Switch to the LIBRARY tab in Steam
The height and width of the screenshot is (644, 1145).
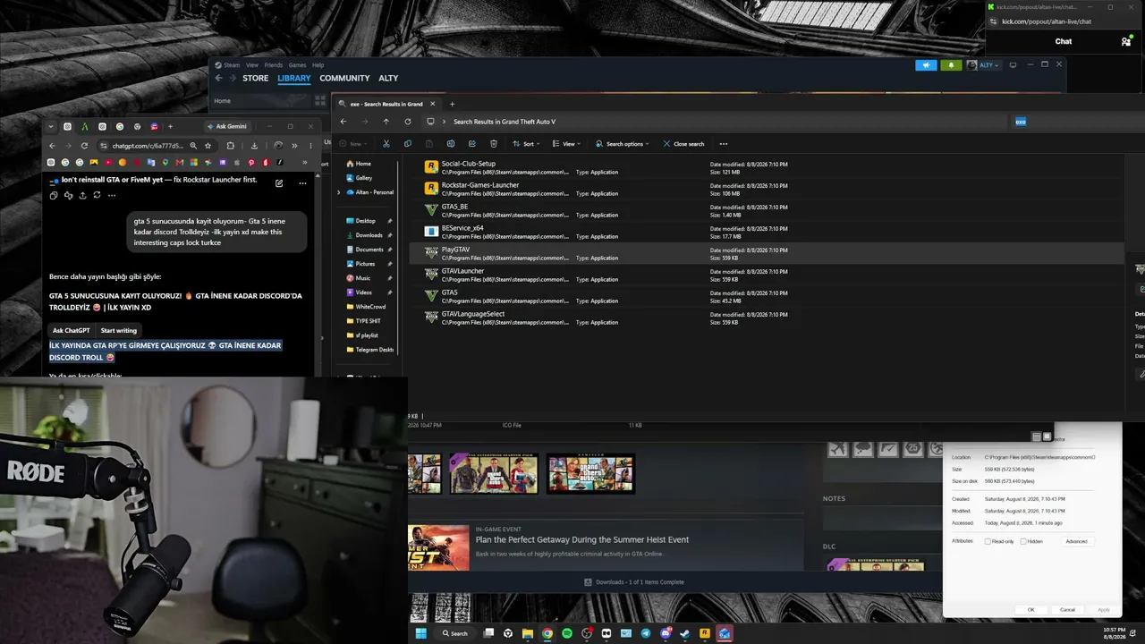293,79
